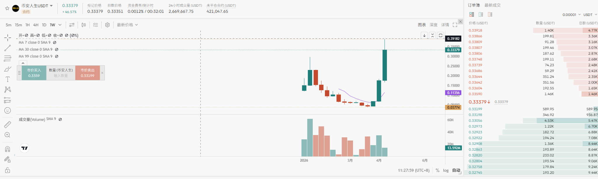Open chart settings gear icon
598x179 pixels.
tap(107, 25)
